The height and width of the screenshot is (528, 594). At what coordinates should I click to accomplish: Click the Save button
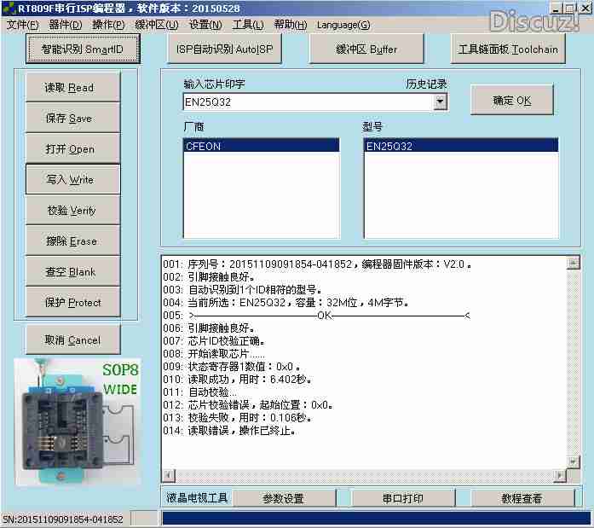coord(72,119)
